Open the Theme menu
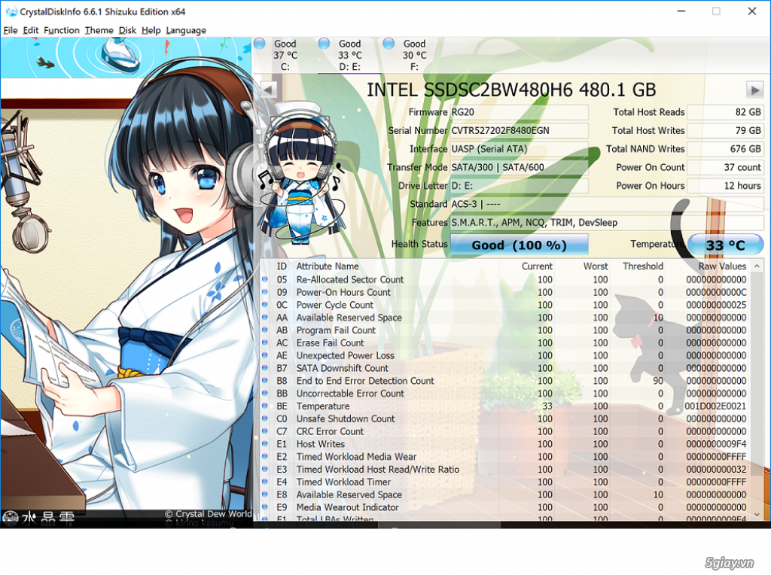This screenshot has height=575, width=771. click(99, 30)
